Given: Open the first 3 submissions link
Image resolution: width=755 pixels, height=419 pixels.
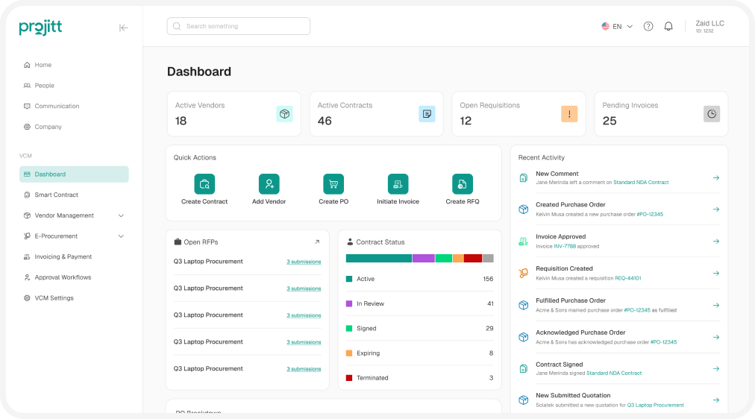Looking at the screenshot, I should (x=304, y=262).
